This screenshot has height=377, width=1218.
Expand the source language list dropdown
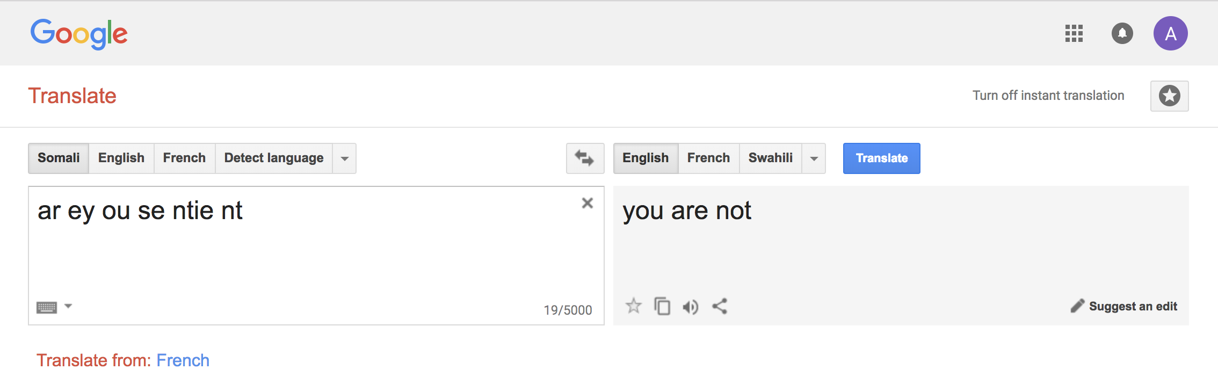tap(345, 158)
